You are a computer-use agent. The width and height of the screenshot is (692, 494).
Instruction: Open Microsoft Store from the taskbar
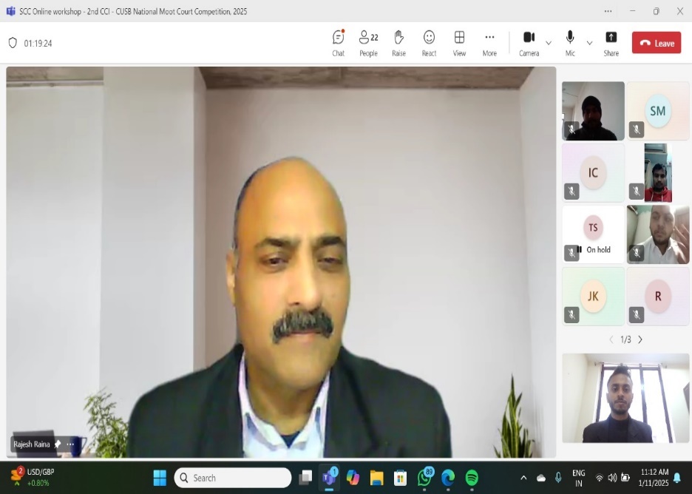click(400, 478)
